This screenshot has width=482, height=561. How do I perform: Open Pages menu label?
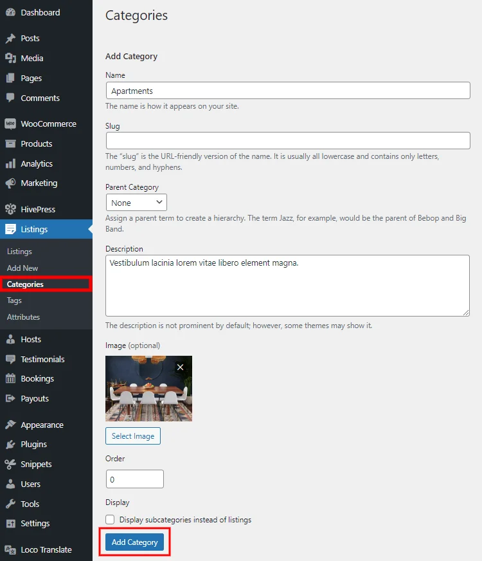pyautogui.click(x=31, y=78)
